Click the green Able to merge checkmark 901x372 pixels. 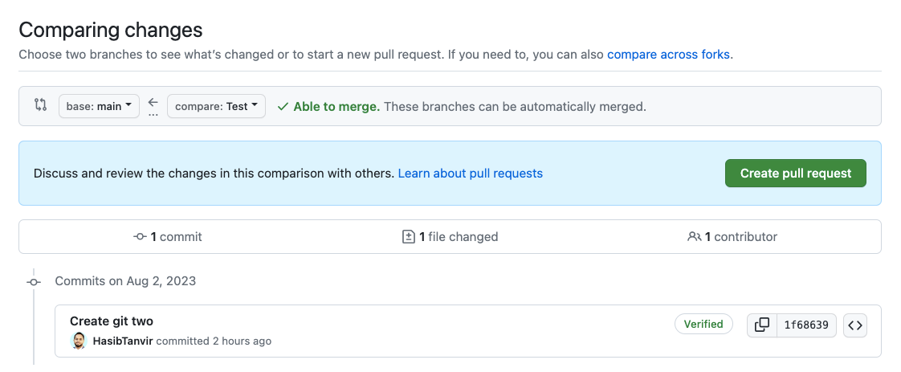point(283,106)
